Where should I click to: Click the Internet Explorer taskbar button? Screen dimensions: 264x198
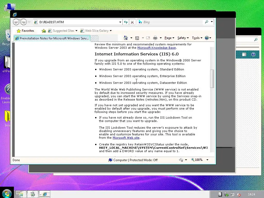tap(45, 194)
